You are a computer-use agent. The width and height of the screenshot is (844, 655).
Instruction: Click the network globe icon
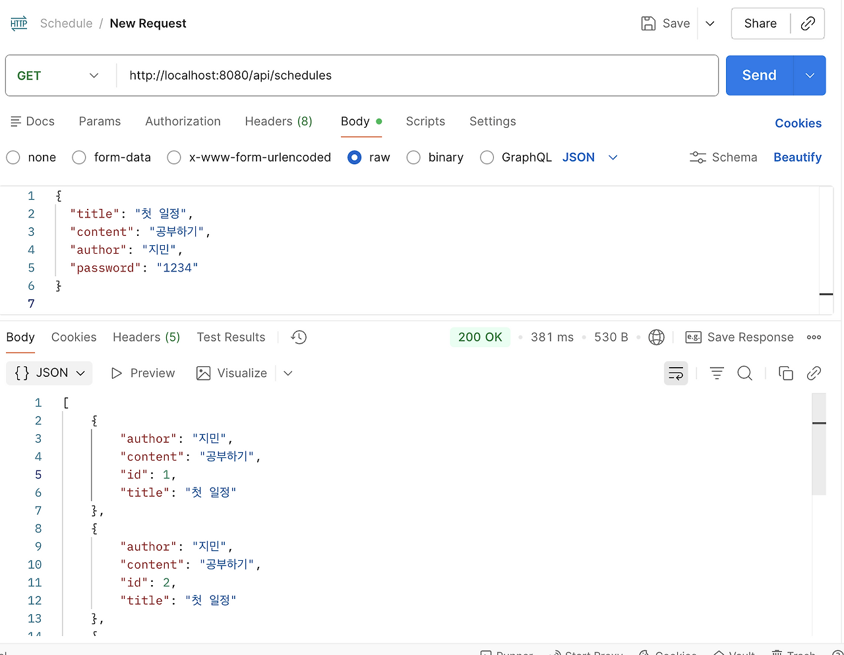pyautogui.click(x=656, y=337)
